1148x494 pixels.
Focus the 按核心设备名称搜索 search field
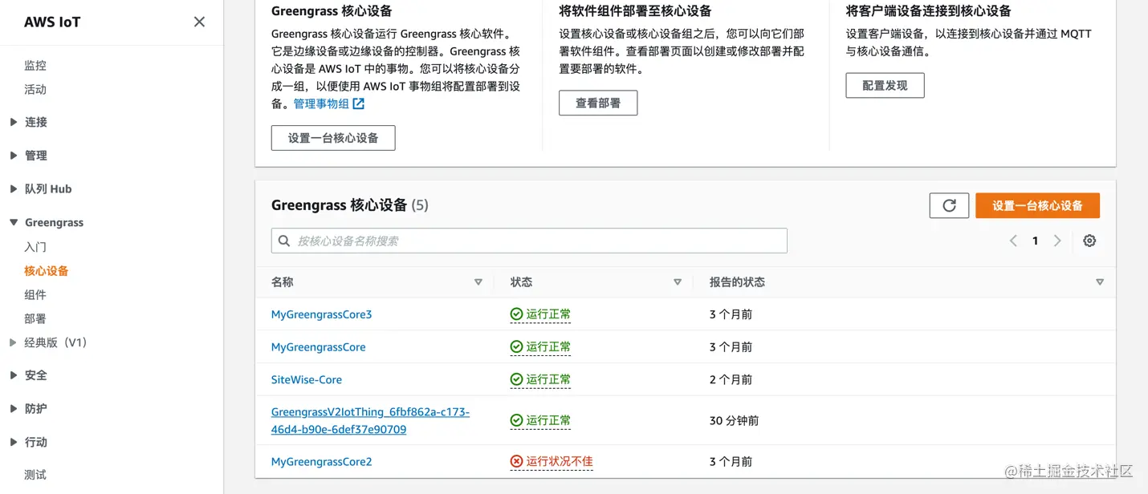pyautogui.click(x=529, y=241)
